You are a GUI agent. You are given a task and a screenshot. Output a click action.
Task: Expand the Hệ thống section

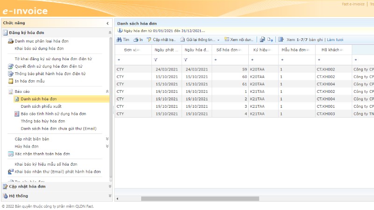pyautogui.click(x=110, y=196)
